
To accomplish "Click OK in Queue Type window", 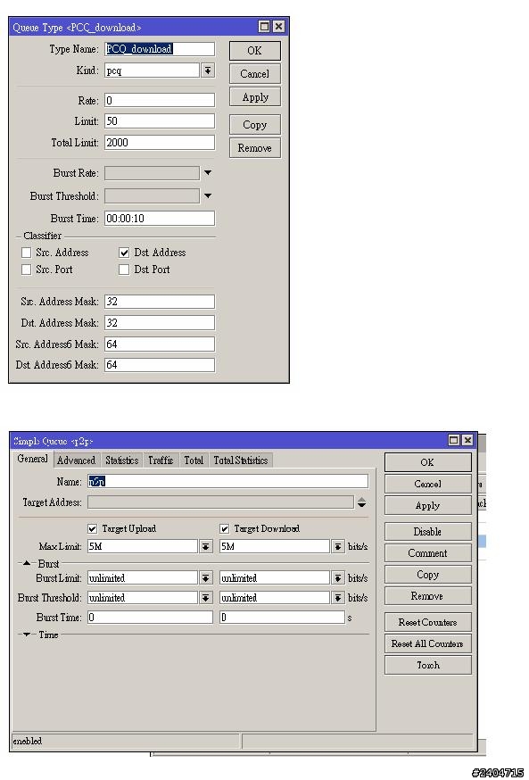I will pyautogui.click(x=254, y=51).
